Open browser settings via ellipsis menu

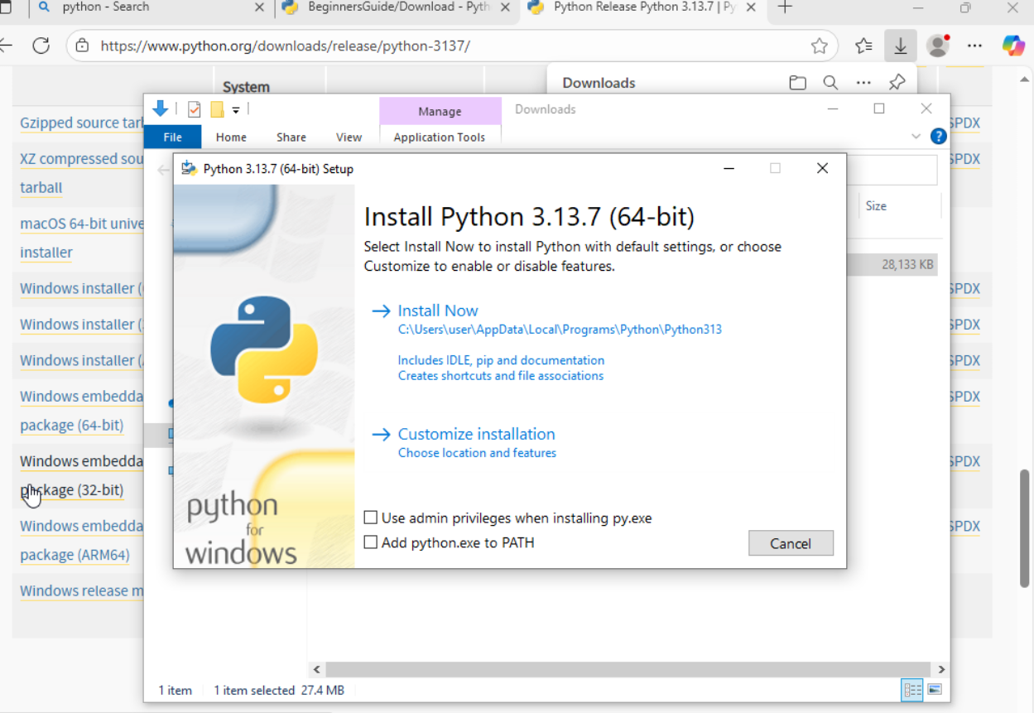point(974,46)
